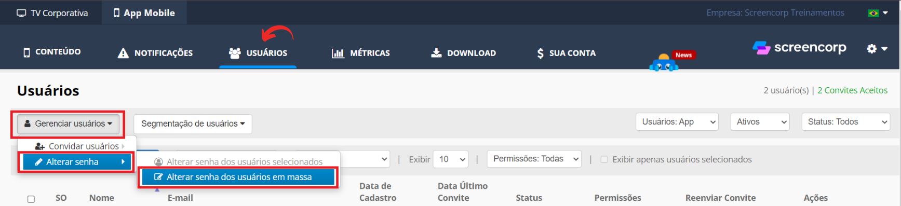Click the TV Corporativa monitor icon

pyautogui.click(x=21, y=13)
